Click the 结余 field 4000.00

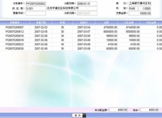click(x=150, y=110)
